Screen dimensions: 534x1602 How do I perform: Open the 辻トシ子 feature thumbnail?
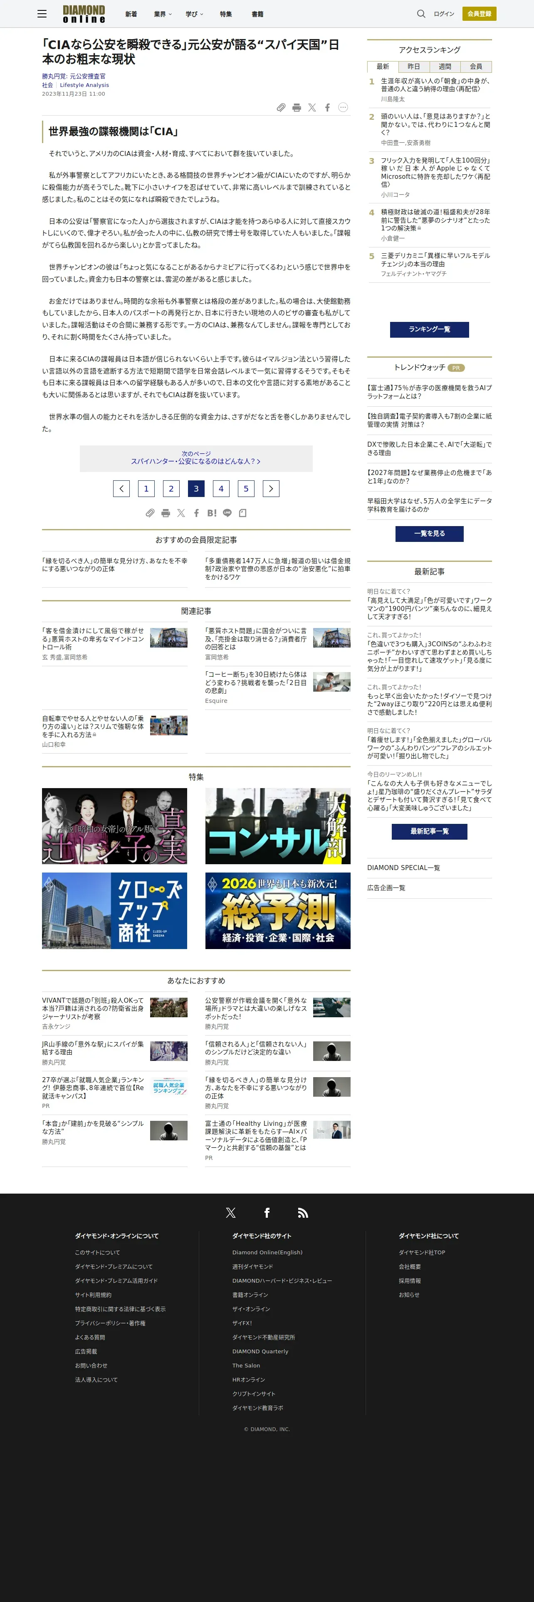(x=114, y=826)
